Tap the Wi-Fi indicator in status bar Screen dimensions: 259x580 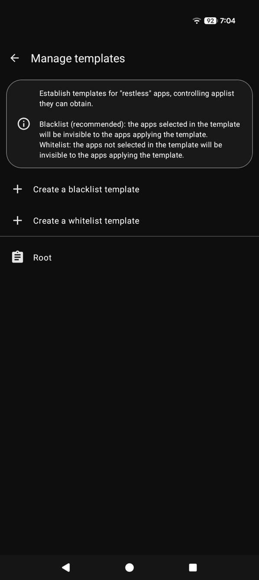196,20
